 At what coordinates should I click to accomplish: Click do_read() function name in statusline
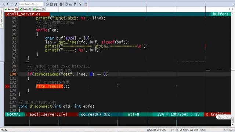91,114
